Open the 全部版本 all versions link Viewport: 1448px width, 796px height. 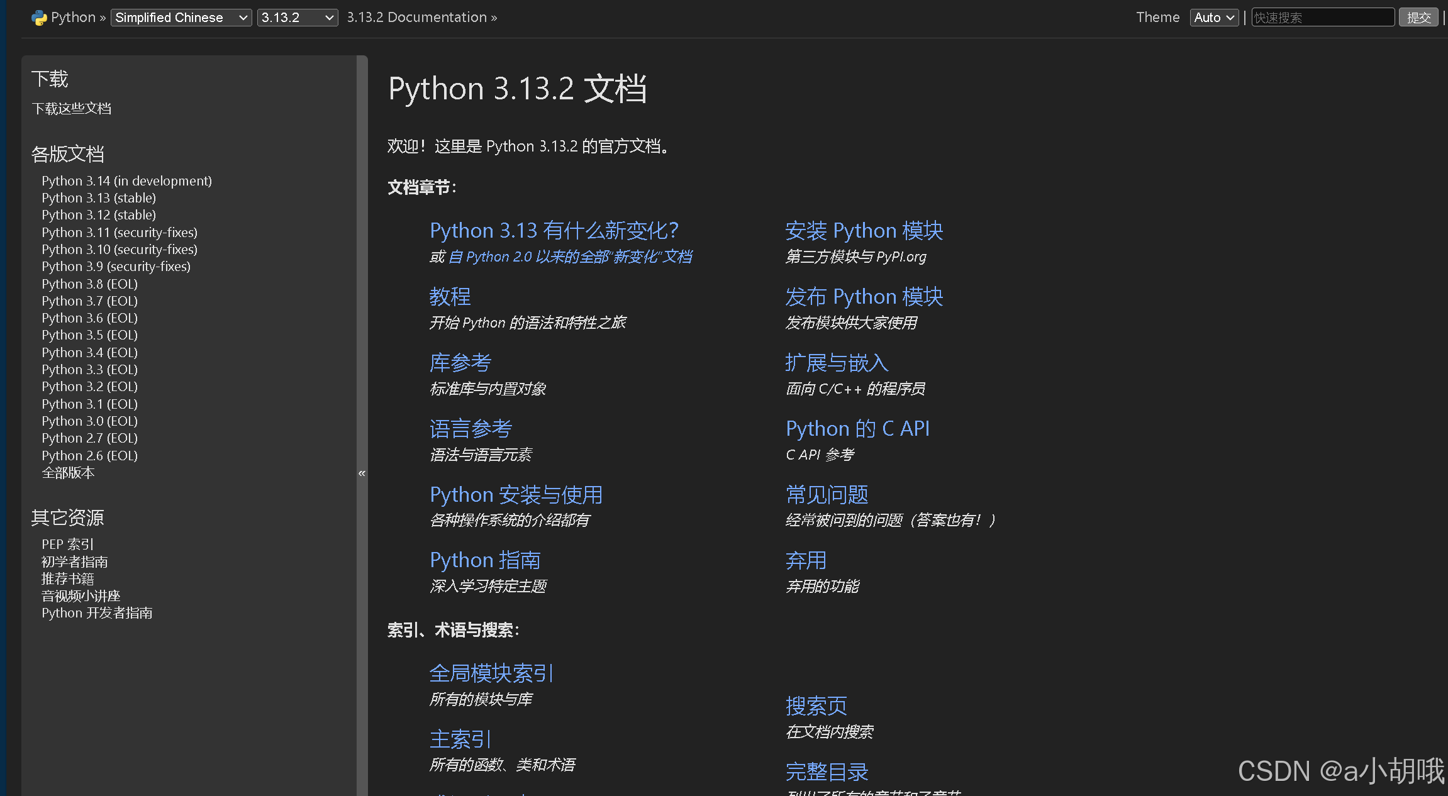(x=68, y=473)
